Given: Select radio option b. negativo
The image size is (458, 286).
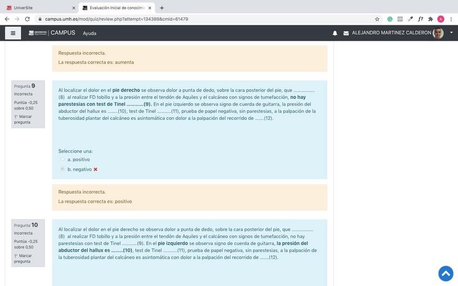Looking at the screenshot, I should point(63,169).
